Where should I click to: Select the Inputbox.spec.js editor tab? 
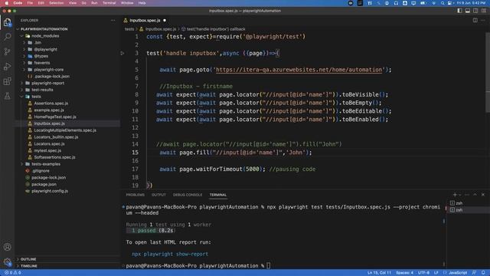(145, 21)
